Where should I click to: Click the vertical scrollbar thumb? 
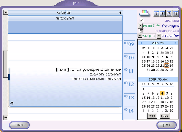[x=6, y=64]
